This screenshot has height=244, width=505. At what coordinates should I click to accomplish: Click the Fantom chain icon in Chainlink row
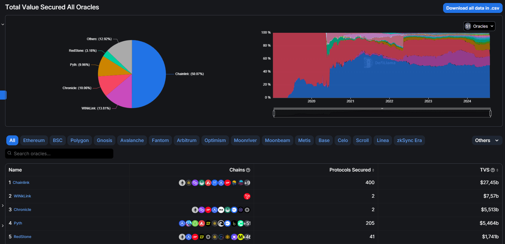(x=215, y=183)
